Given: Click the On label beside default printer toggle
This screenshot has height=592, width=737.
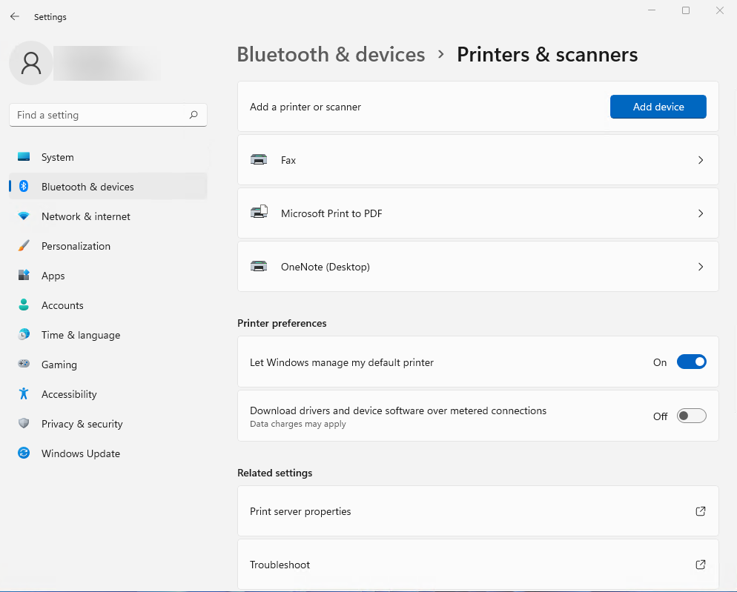Looking at the screenshot, I should [660, 362].
